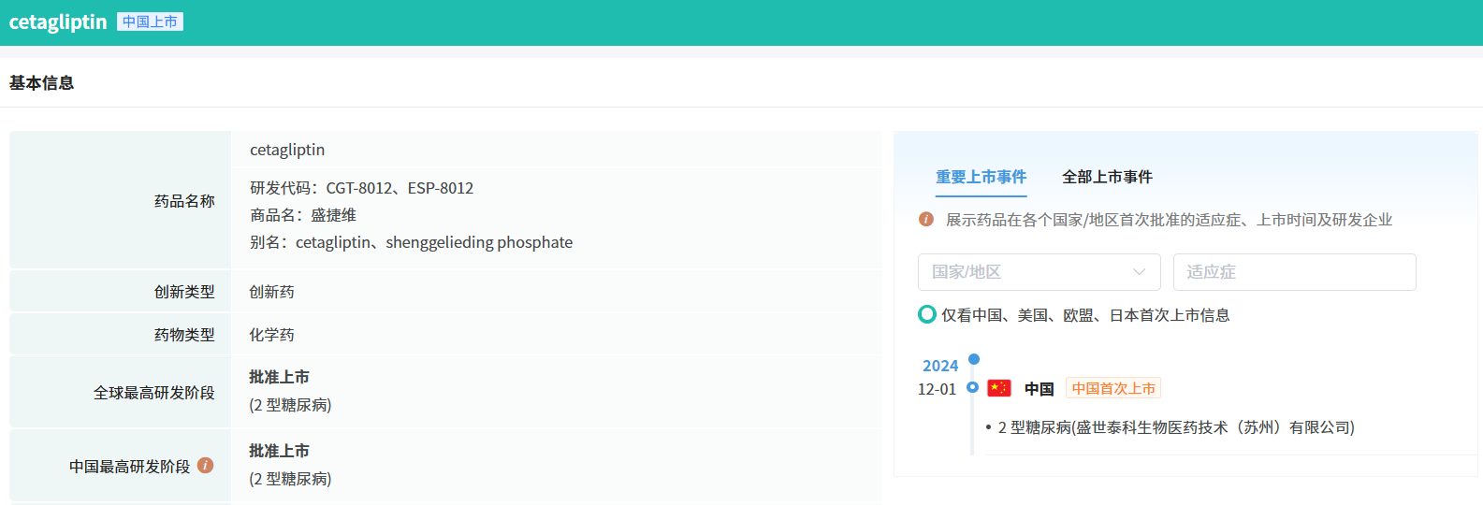The width and height of the screenshot is (1483, 505).
Task: Select the 12-01 timeline marker dot
Action: [x=973, y=387]
